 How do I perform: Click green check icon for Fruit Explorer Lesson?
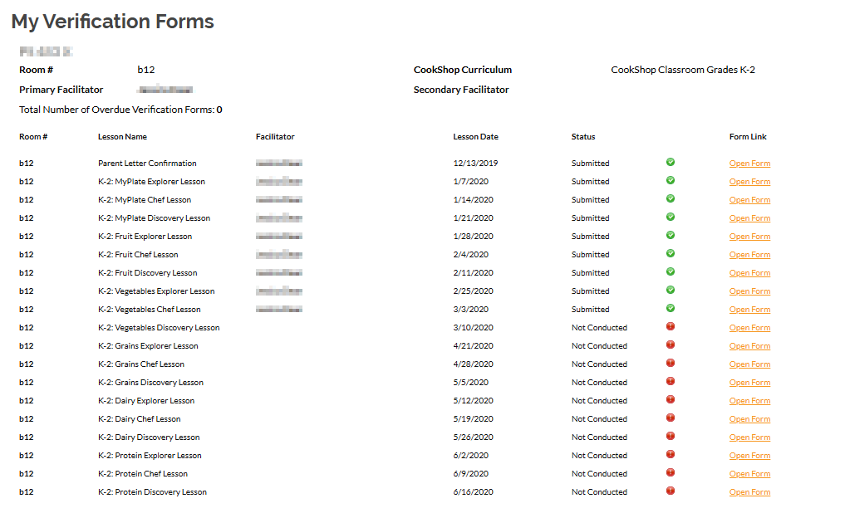point(671,236)
